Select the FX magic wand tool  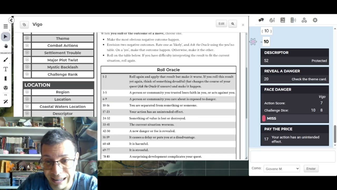click(x=6, y=102)
